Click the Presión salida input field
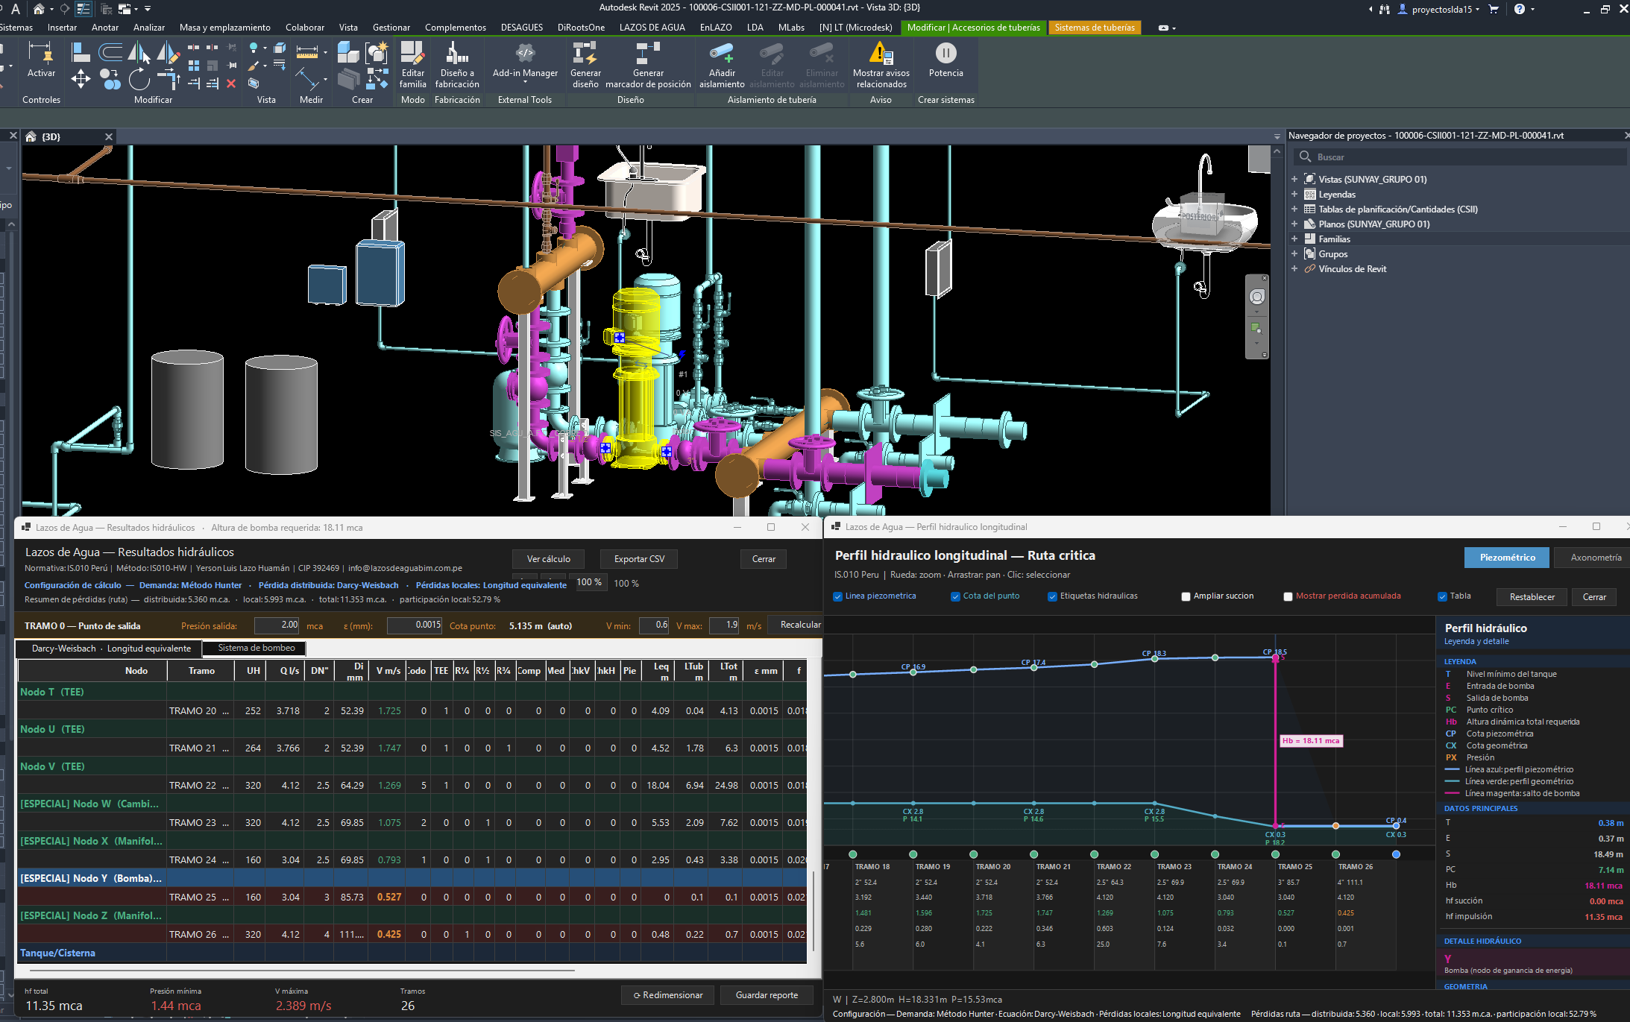 pos(277,625)
